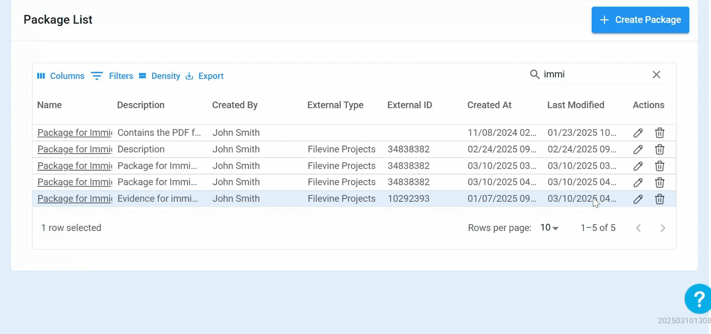Click 'Description' cell in 02/24/2025 row
Image resolution: width=711 pixels, height=334 pixels.
coord(141,149)
